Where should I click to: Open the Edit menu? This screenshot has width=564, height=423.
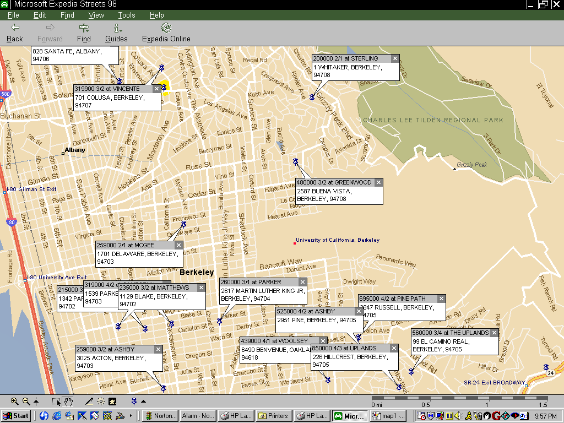[40, 15]
